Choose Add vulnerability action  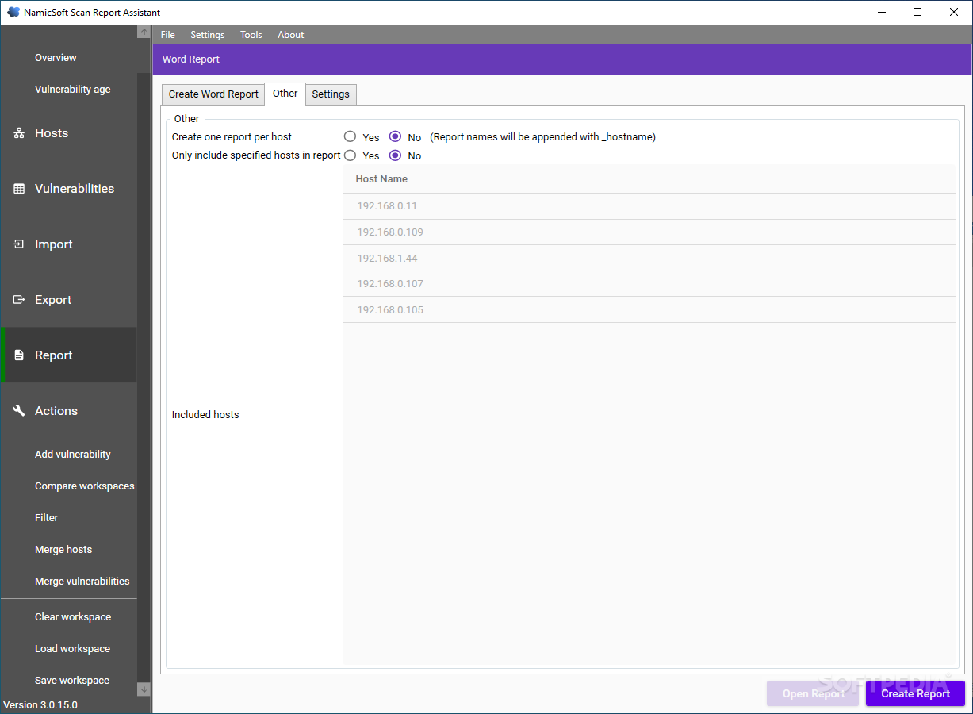click(72, 455)
